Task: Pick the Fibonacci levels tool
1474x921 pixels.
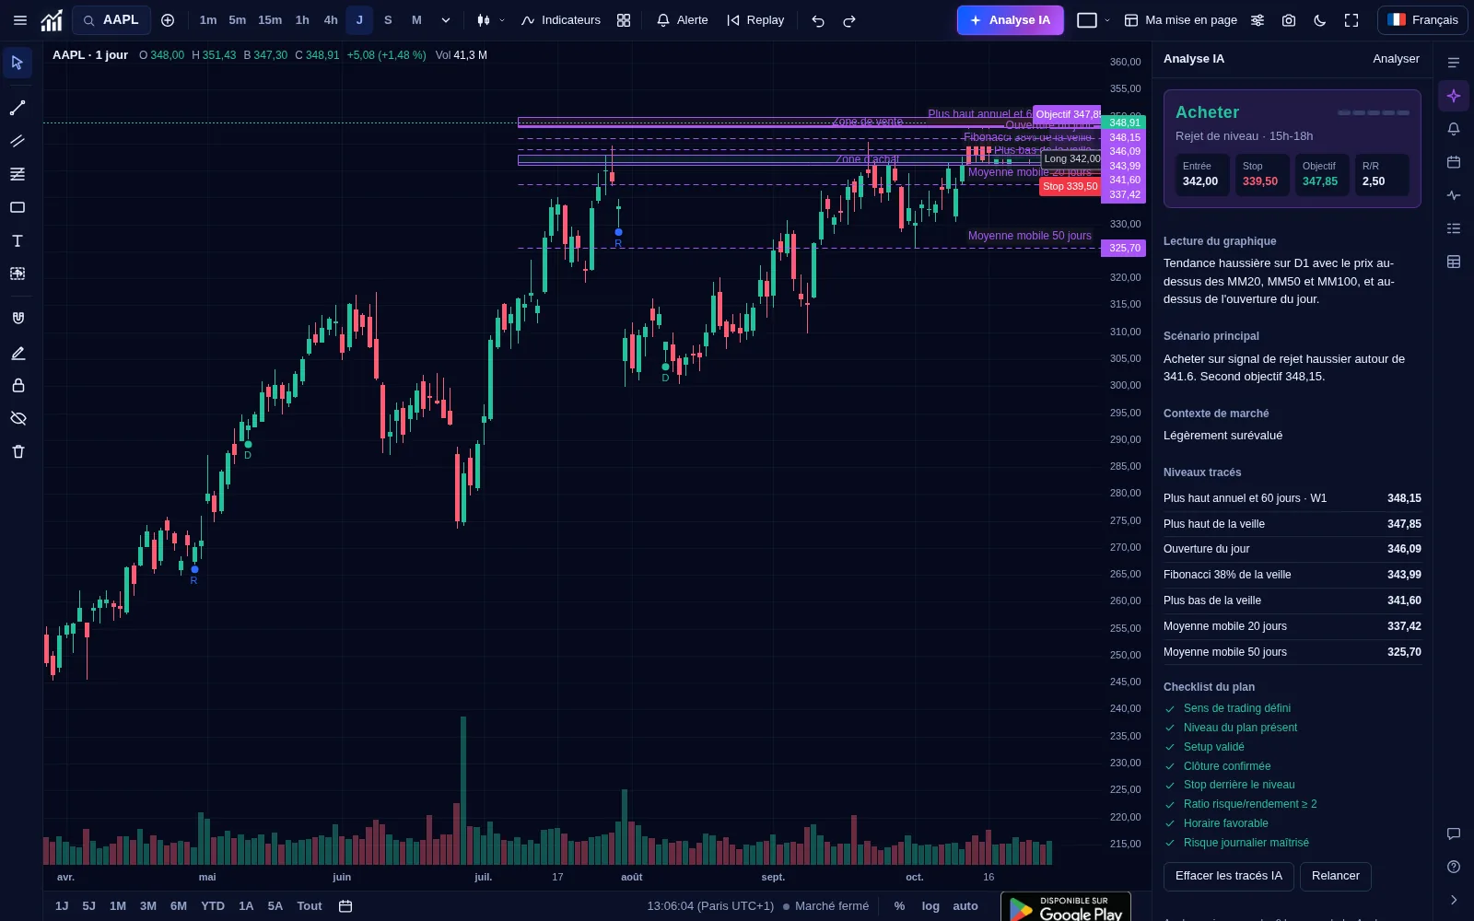Action: 18,174
